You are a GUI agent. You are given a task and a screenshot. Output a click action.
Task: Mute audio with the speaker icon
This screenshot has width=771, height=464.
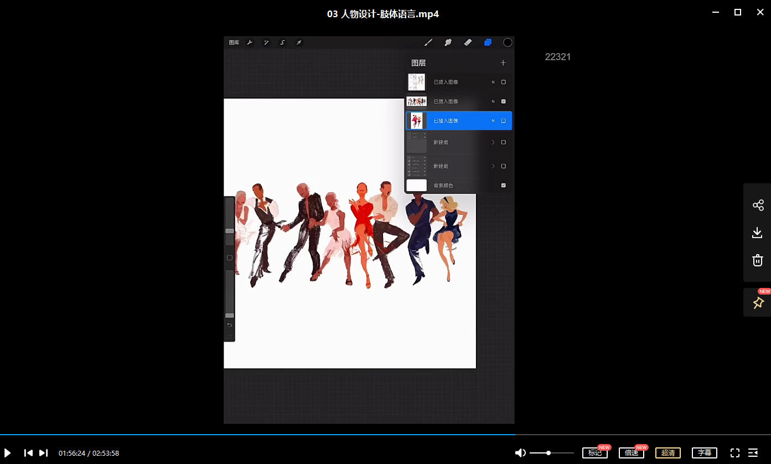(x=520, y=453)
